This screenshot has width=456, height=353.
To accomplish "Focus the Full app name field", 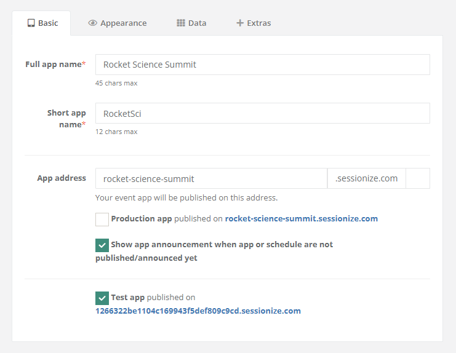I will pyautogui.click(x=262, y=65).
